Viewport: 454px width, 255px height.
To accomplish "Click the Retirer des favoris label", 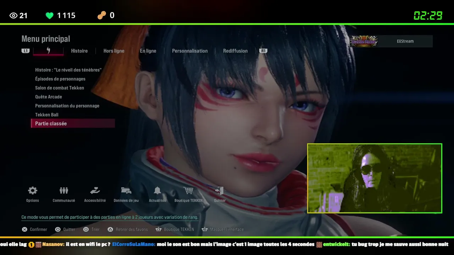I will pos(132,229).
